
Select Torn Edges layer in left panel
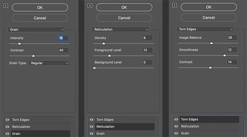point(41,120)
